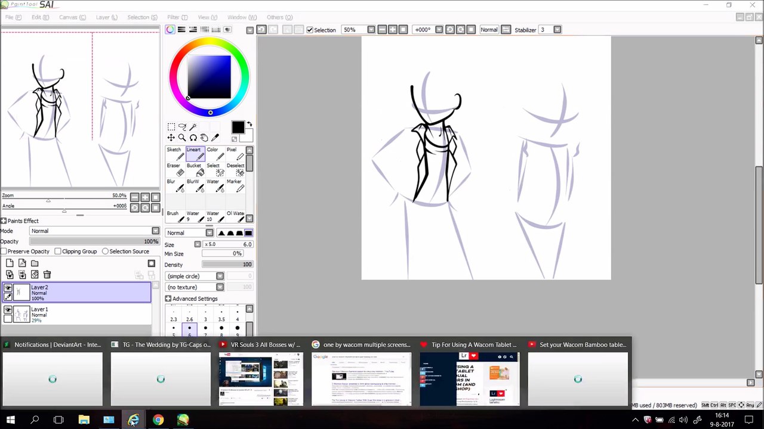
Task: Adjust the layer Opacity slider
Action: click(x=95, y=242)
